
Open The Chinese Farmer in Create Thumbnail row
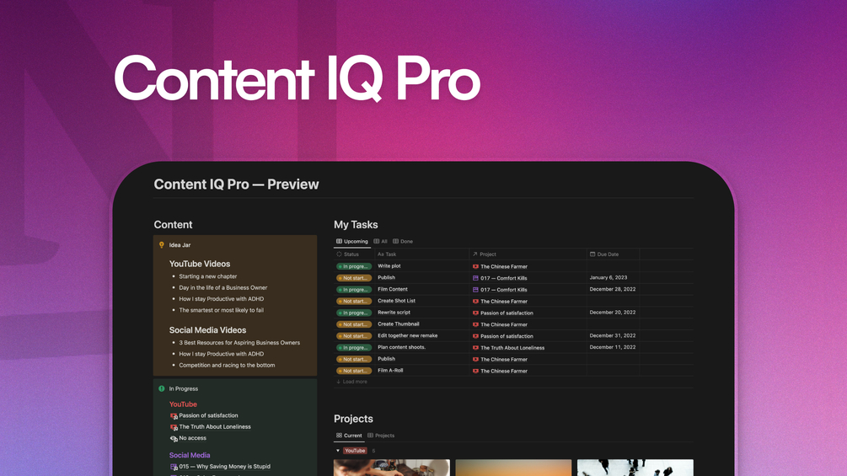pos(503,325)
